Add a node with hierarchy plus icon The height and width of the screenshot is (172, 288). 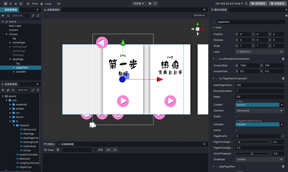pos(3,15)
